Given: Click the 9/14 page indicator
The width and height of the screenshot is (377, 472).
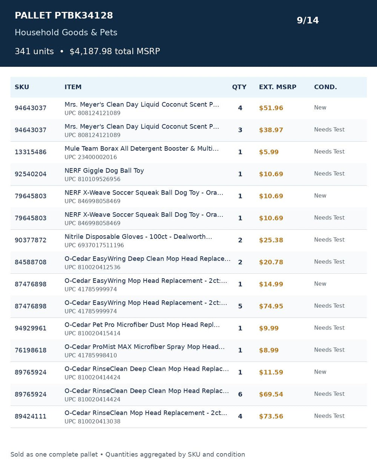Looking at the screenshot, I should point(308,20).
